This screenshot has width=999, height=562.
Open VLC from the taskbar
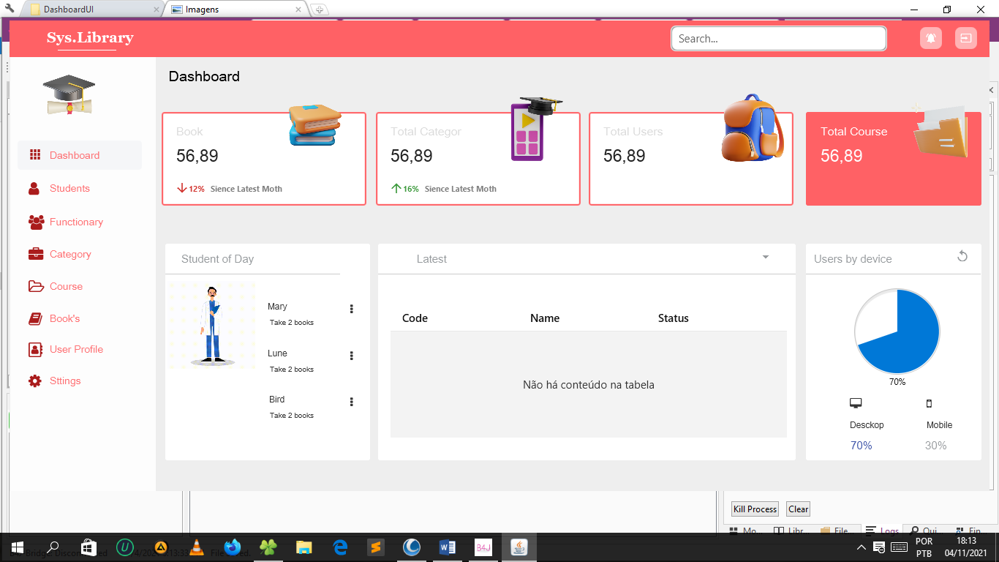coord(196,547)
